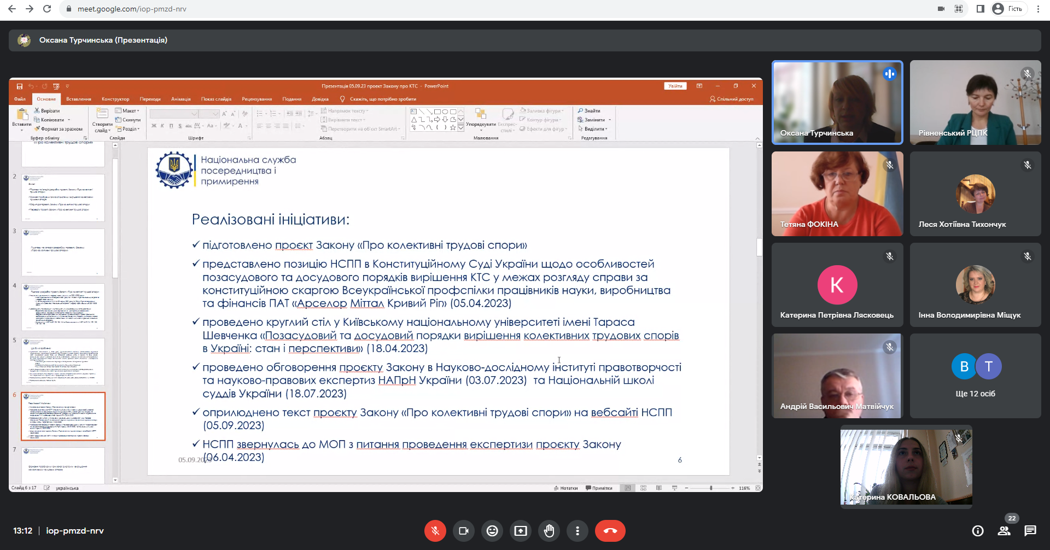Select the rectangle shape in the shapes gallery
Screen dimensions: 1050x550
pos(437,112)
